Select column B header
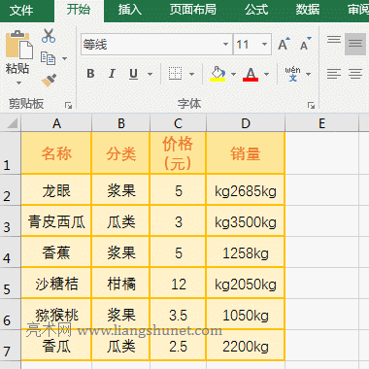 pyautogui.click(x=121, y=123)
